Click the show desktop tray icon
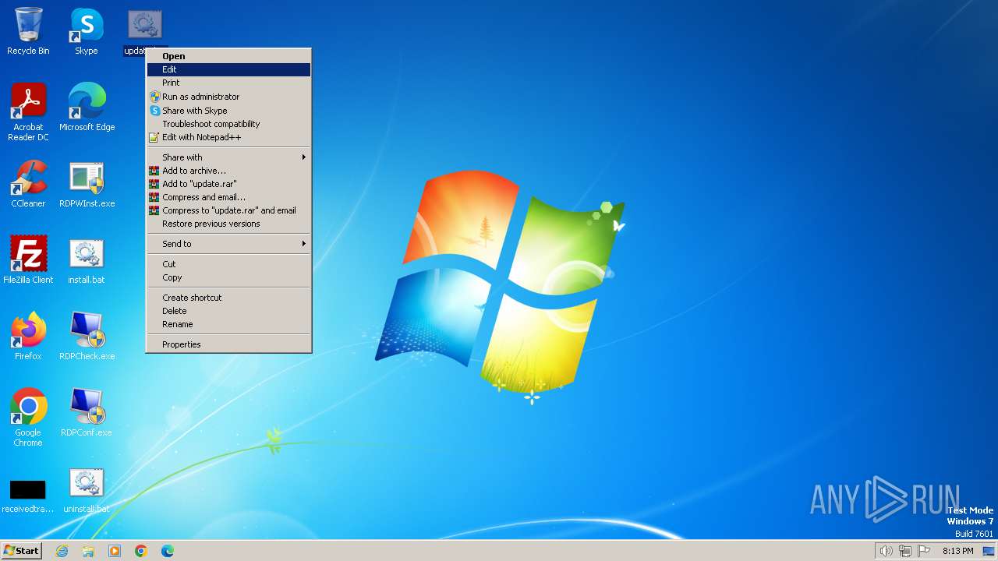 pos(989,551)
